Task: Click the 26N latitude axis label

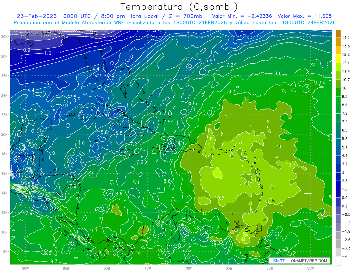Action: pyautogui.click(x=5, y=75)
